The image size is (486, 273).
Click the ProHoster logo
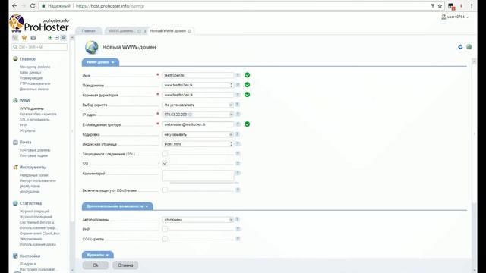pos(39,24)
